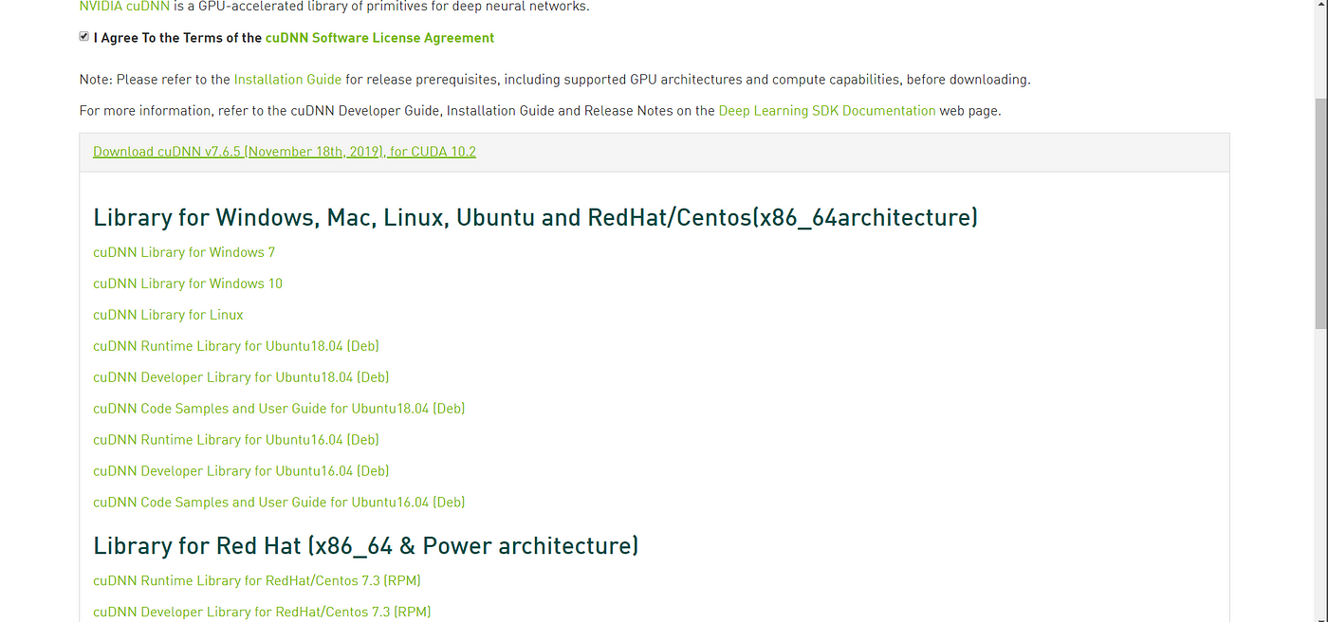The height and width of the screenshot is (622, 1328).
Task: Download cuDNN Library for Windows 10
Action: coord(188,284)
